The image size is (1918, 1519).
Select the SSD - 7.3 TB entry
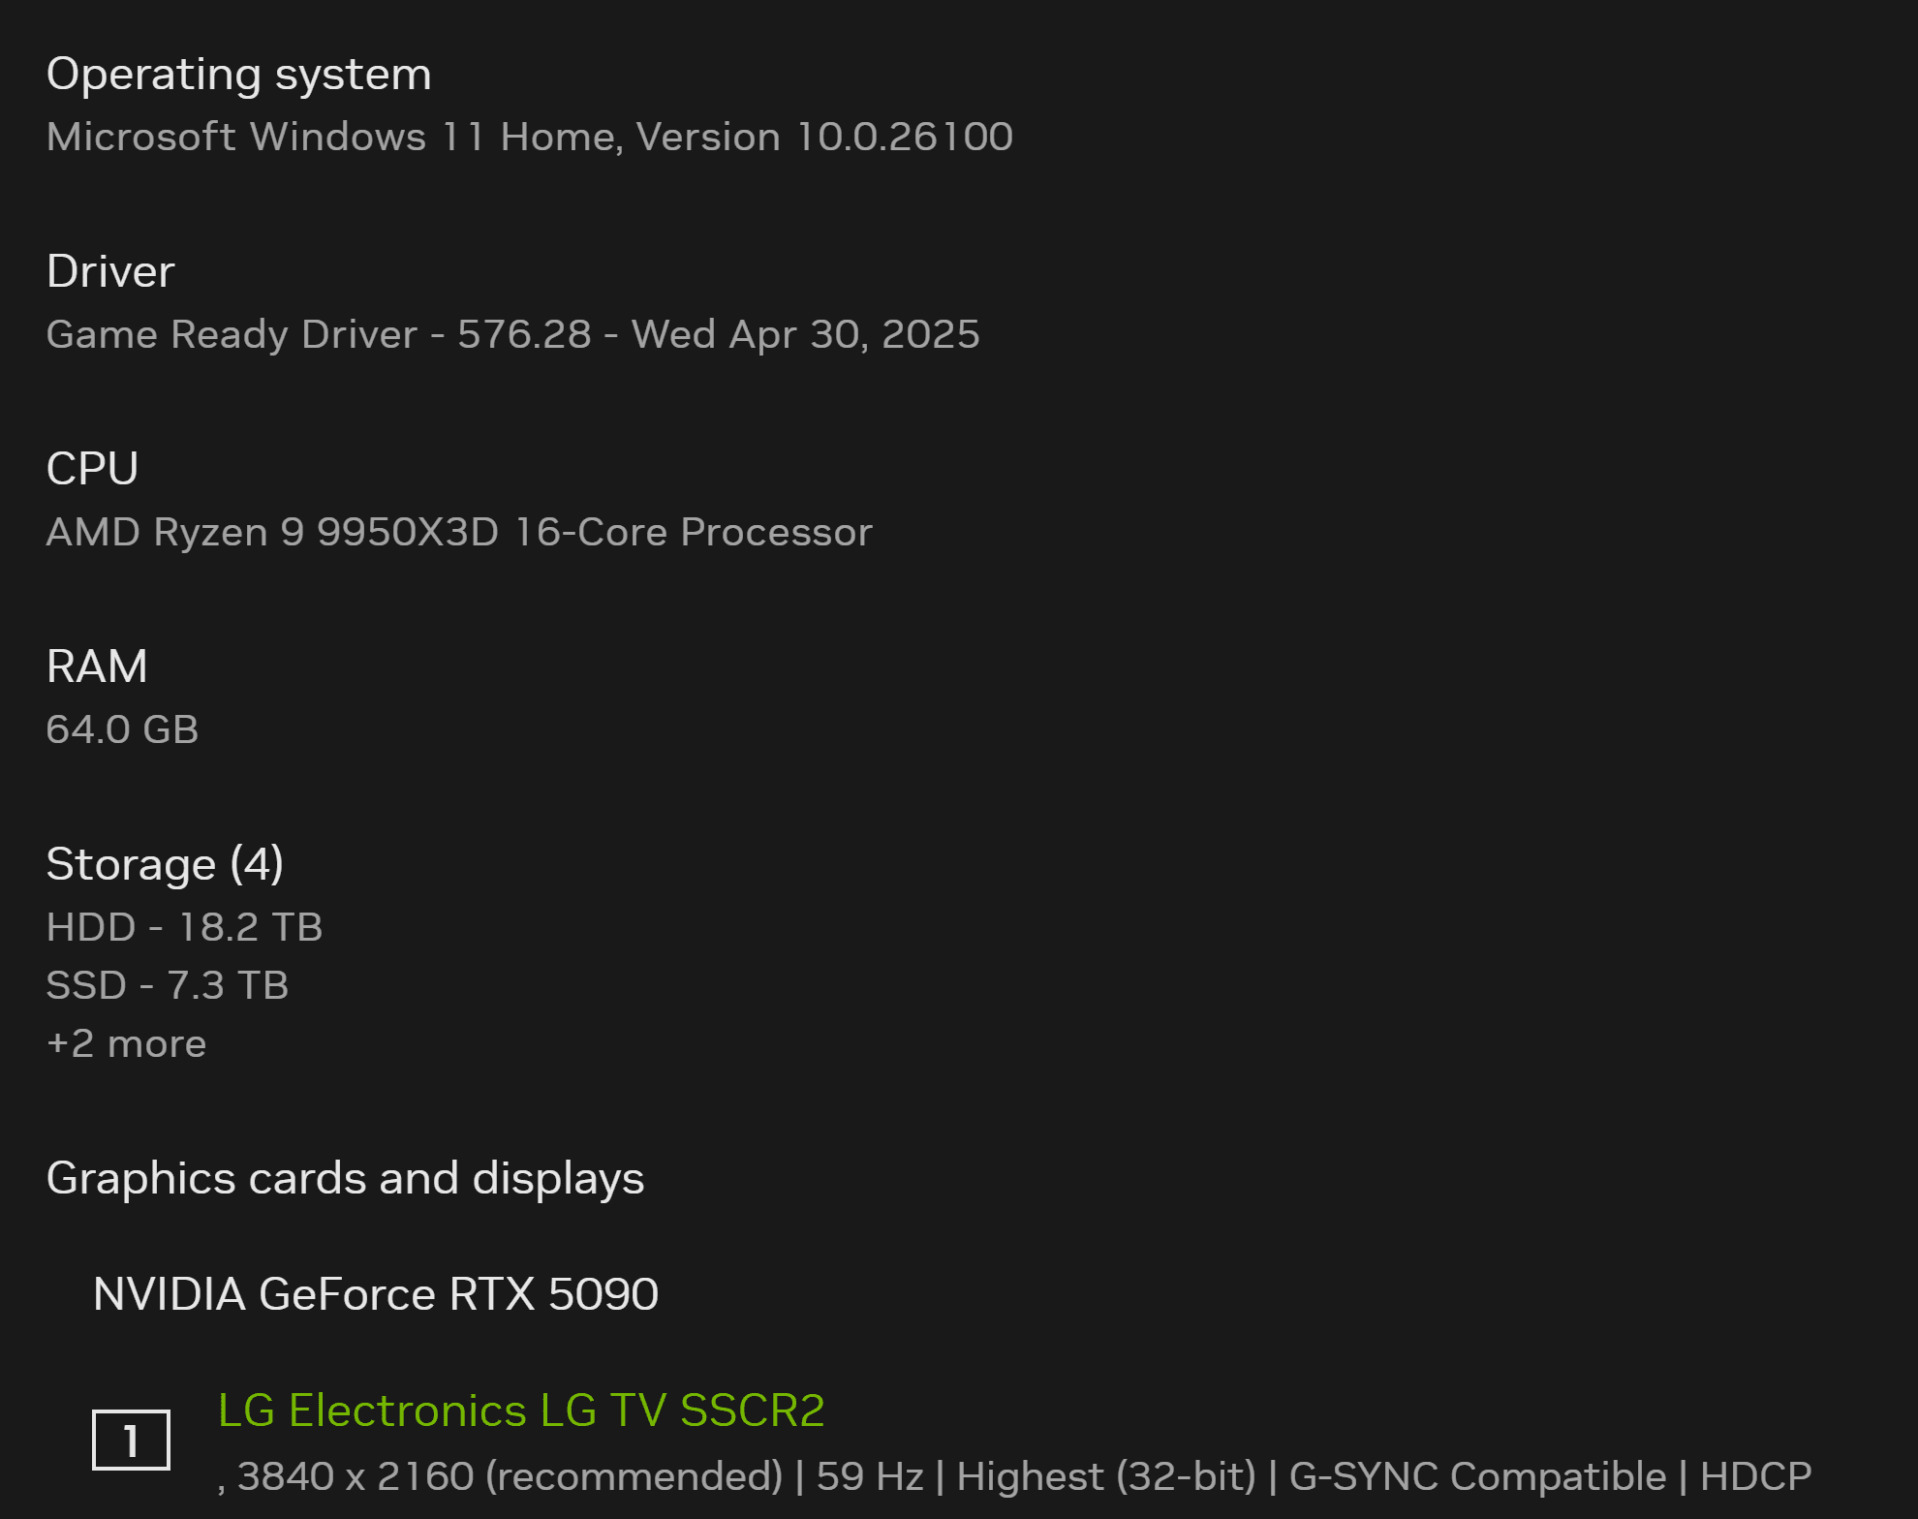coord(168,985)
